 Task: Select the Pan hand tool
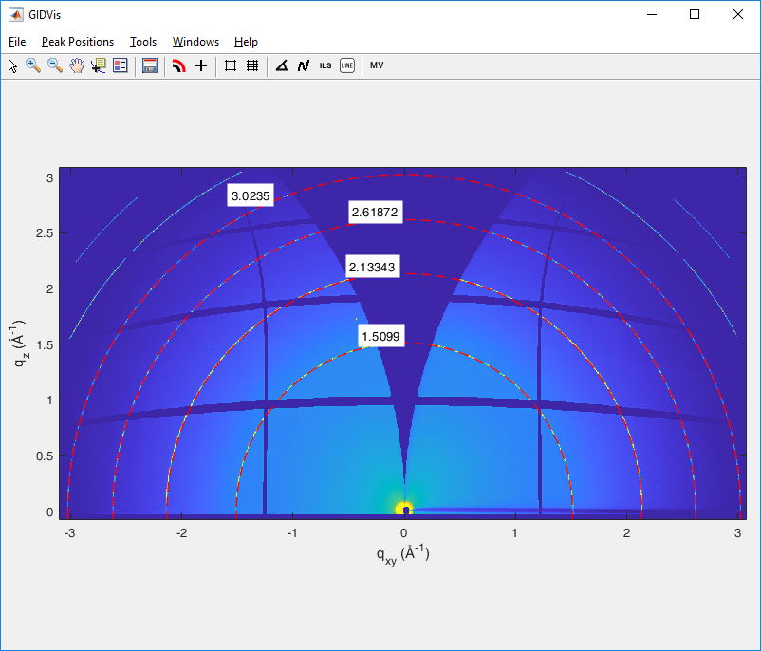coord(77,65)
